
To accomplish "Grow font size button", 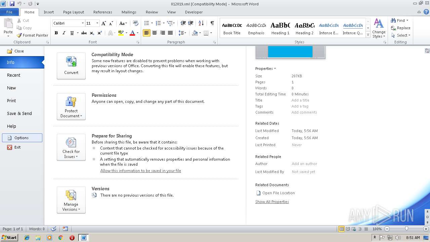I will (103, 23).
